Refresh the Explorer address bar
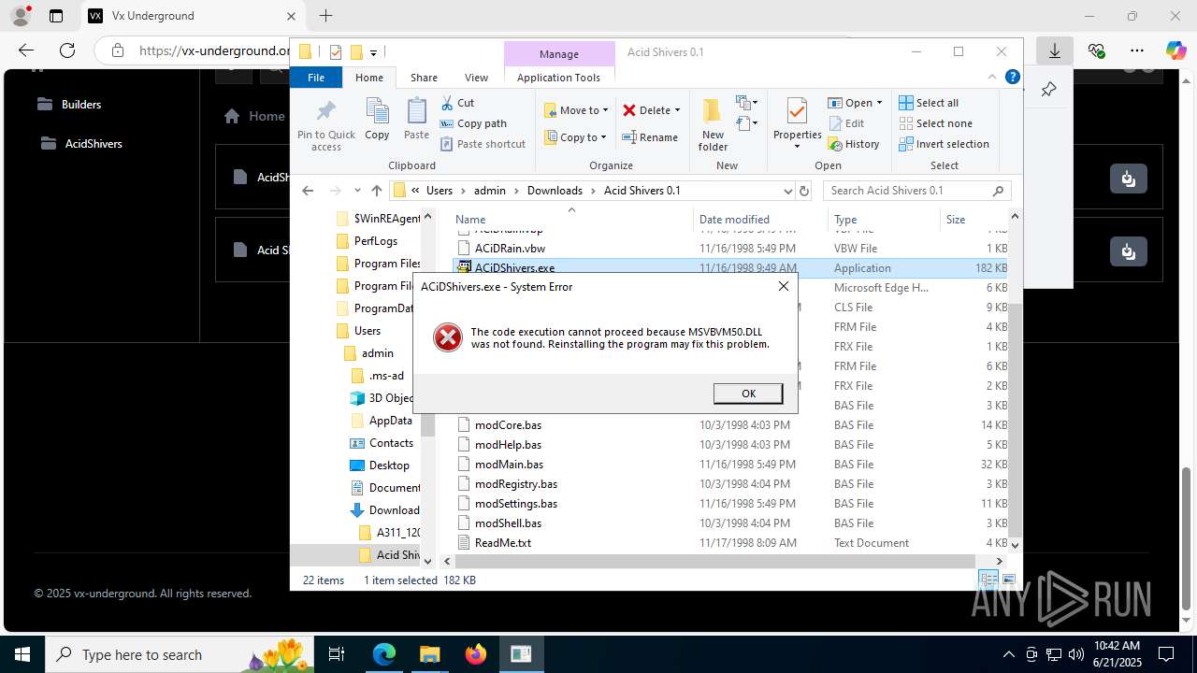Image resolution: width=1197 pixels, height=673 pixels. pos(803,191)
